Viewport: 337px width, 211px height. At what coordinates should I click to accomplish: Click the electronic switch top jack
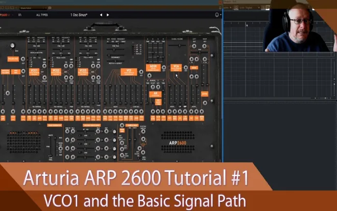point(143,131)
